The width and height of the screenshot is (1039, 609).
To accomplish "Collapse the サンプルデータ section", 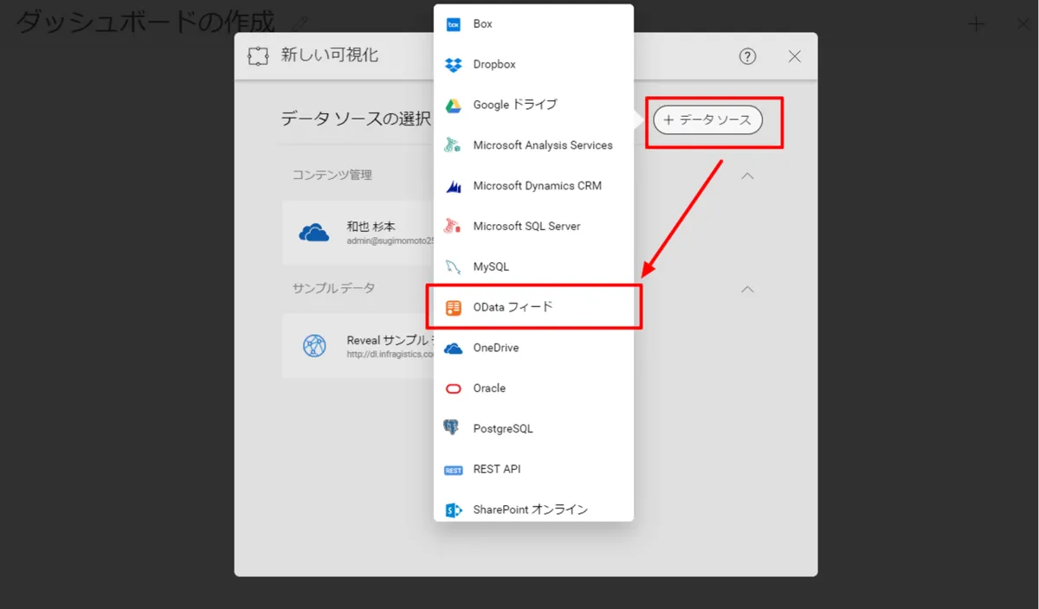I will point(748,289).
